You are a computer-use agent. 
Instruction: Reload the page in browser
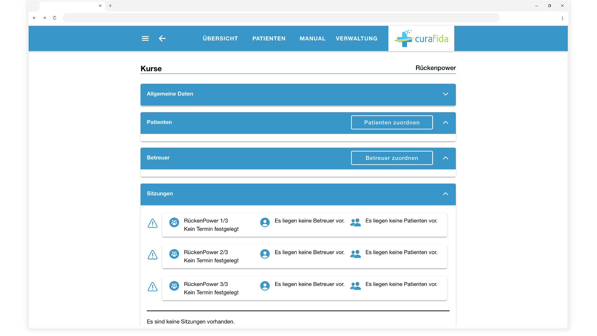(54, 18)
